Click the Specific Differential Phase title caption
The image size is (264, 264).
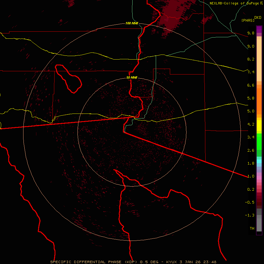click(133, 262)
